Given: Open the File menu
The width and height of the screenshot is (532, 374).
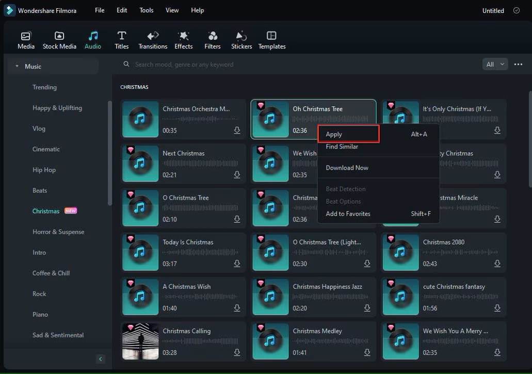Looking at the screenshot, I should click(x=100, y=10).
